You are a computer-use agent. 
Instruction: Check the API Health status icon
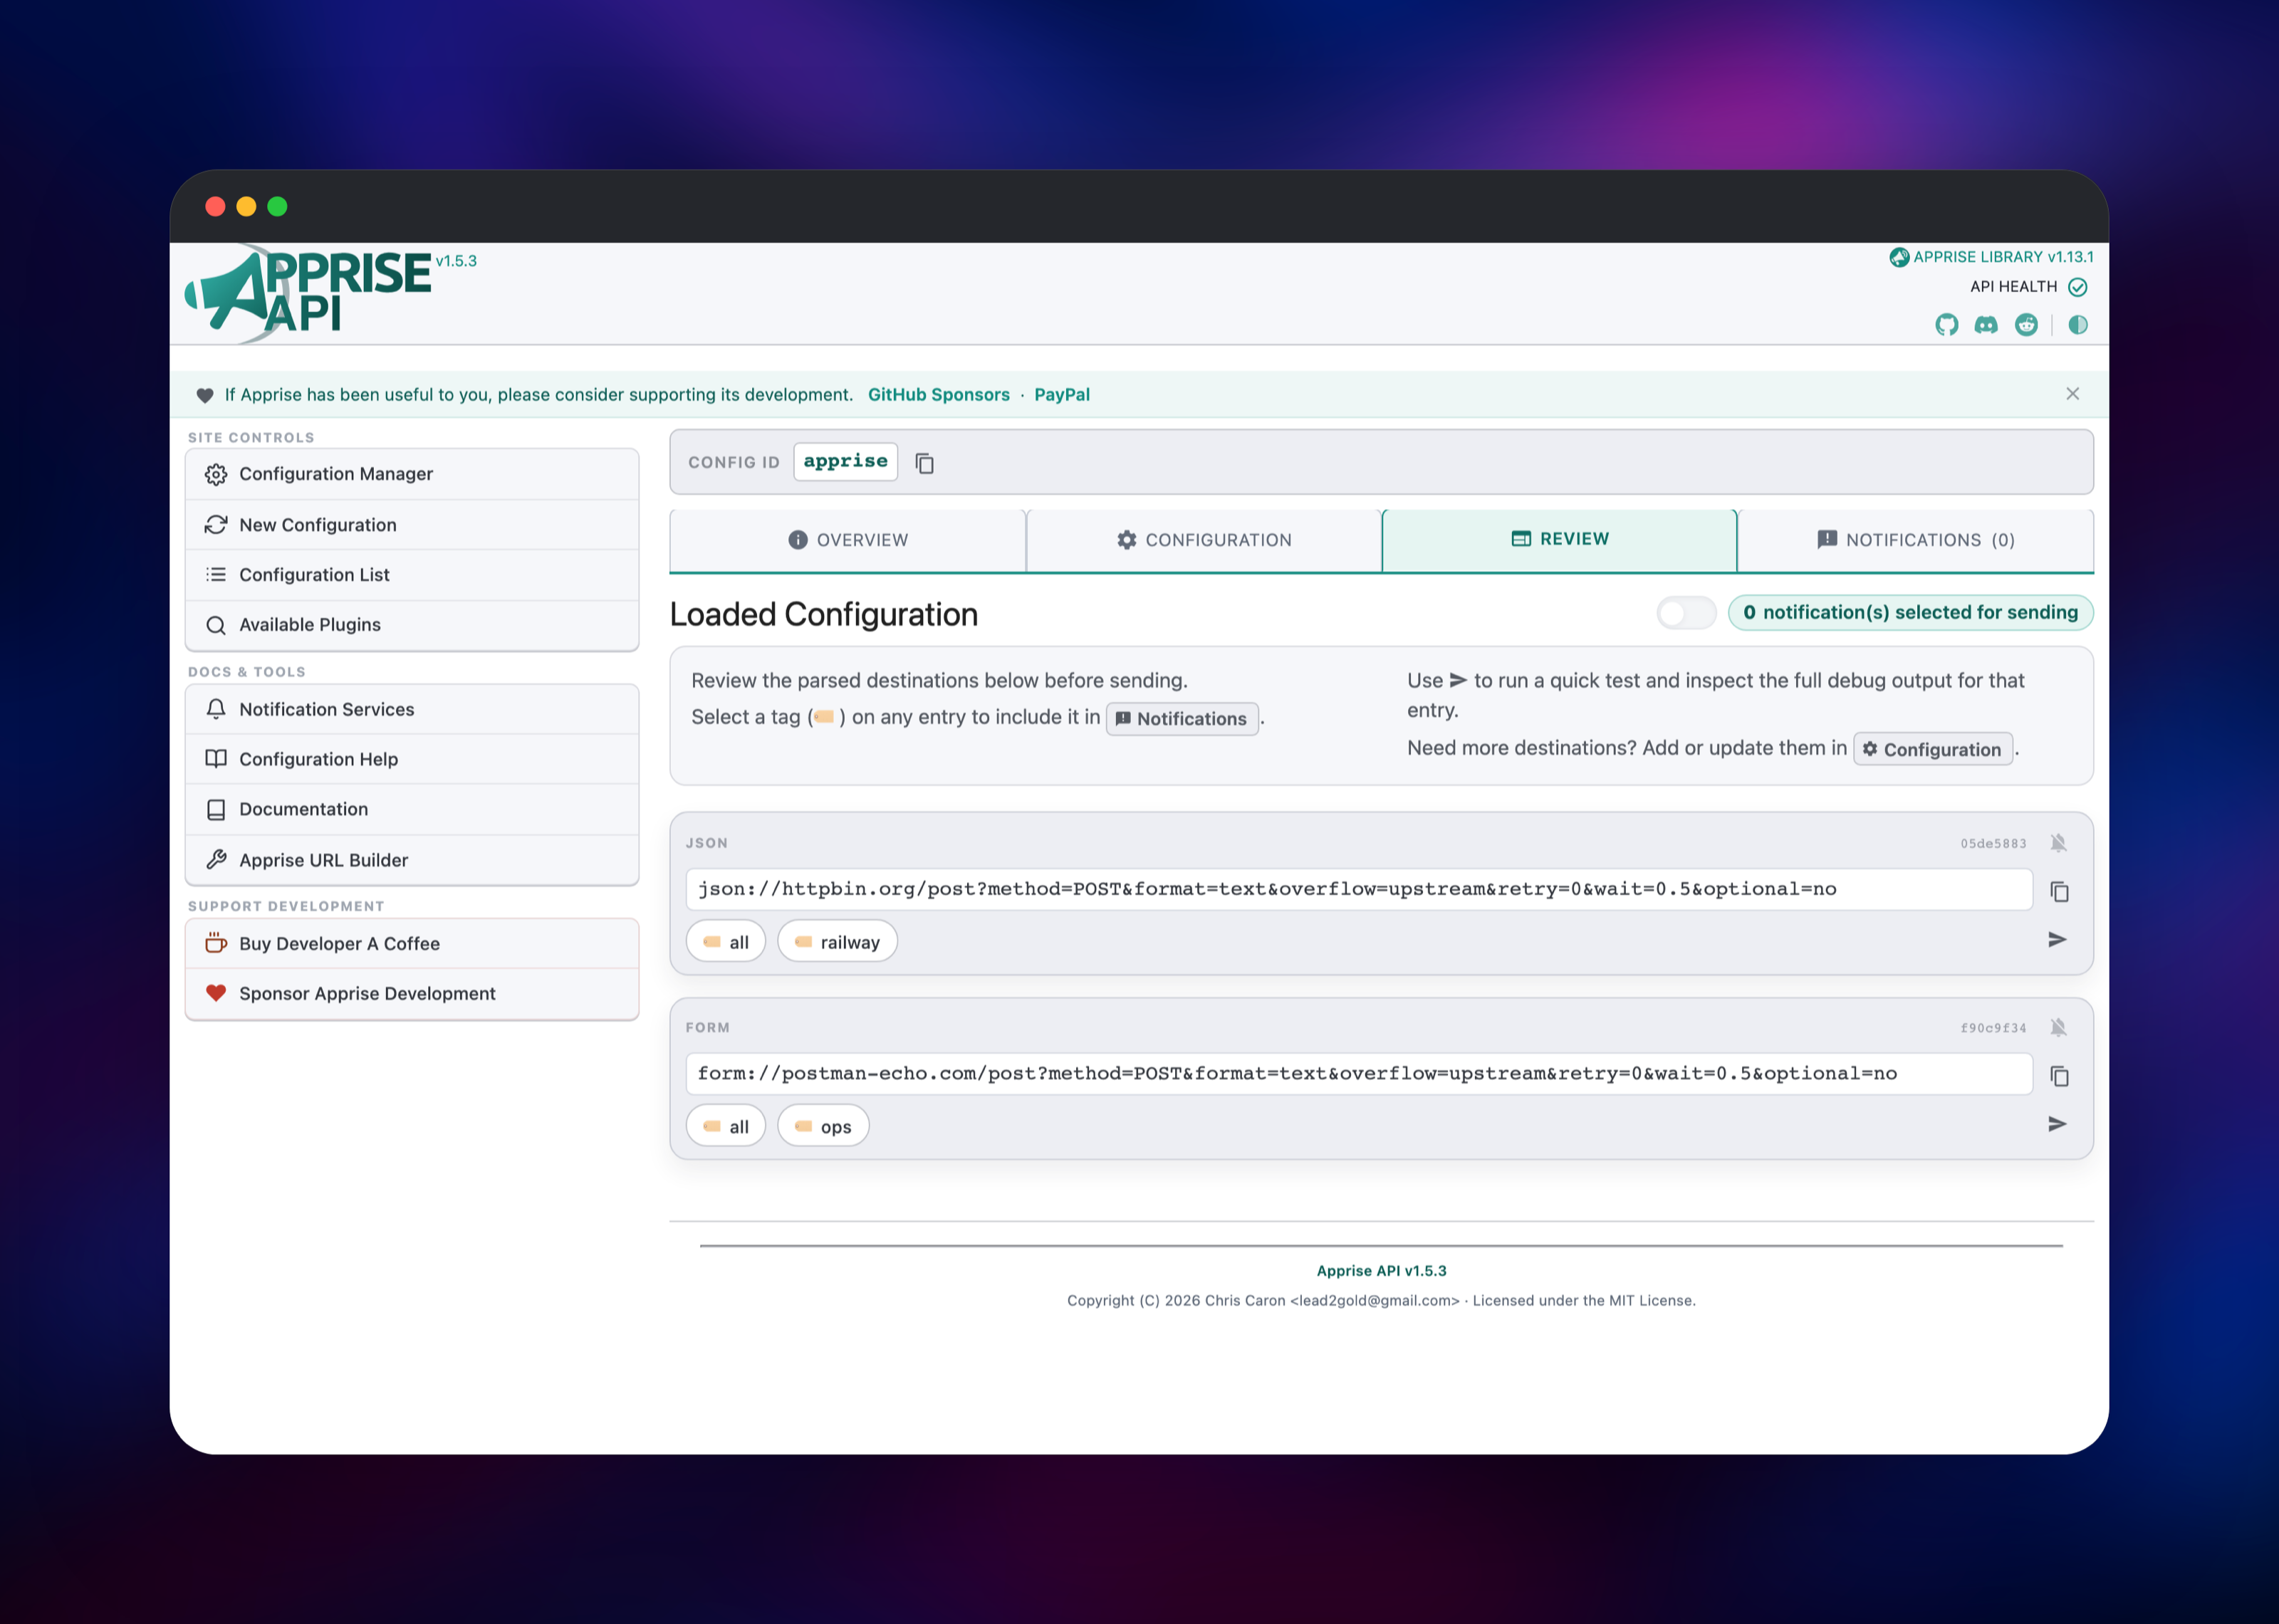(2078, 287)
